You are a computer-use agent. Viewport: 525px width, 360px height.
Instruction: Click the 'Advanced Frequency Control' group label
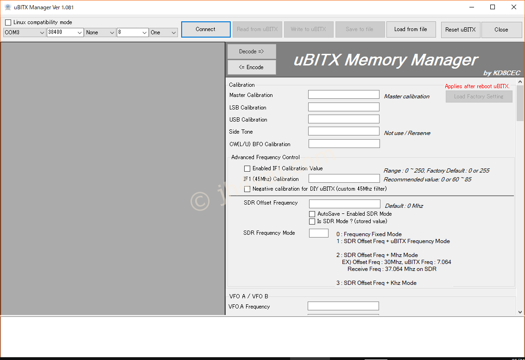[266, 157]
